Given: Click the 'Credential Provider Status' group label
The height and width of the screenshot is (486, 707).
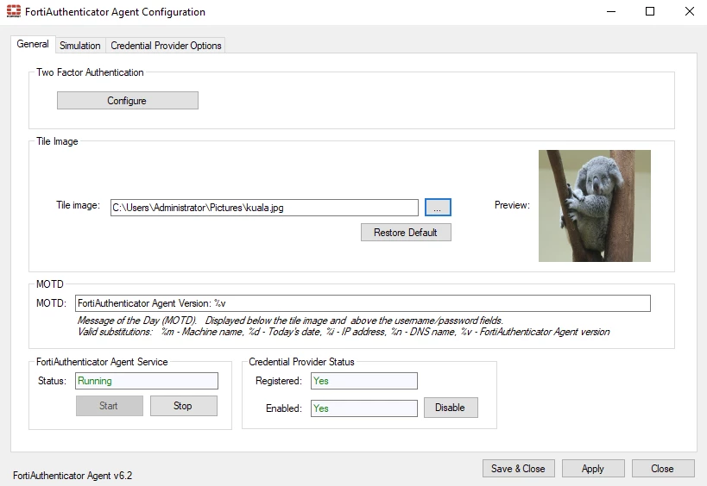Looking at the screenshot, I should pyautogui.click(x=301, y=362).
